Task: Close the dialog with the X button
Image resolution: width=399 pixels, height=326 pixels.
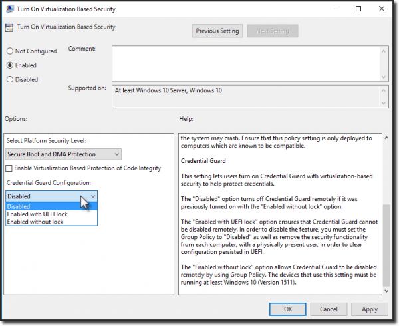Action: click(382, 9)
